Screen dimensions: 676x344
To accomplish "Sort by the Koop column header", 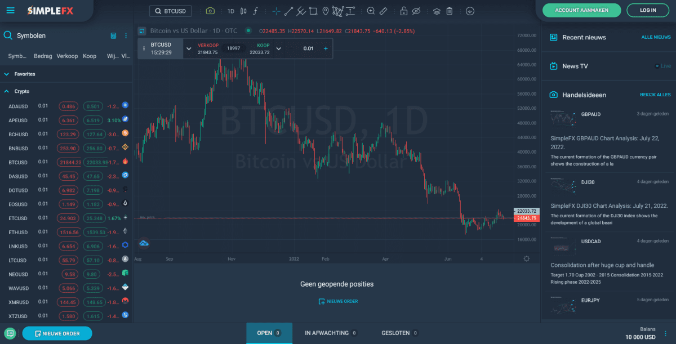I will click(90, 56).
